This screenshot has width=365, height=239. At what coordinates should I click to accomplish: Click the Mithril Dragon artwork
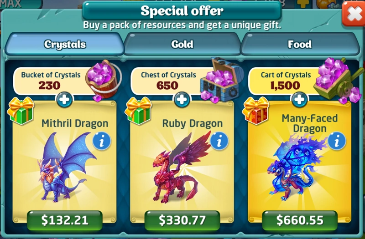66,167
